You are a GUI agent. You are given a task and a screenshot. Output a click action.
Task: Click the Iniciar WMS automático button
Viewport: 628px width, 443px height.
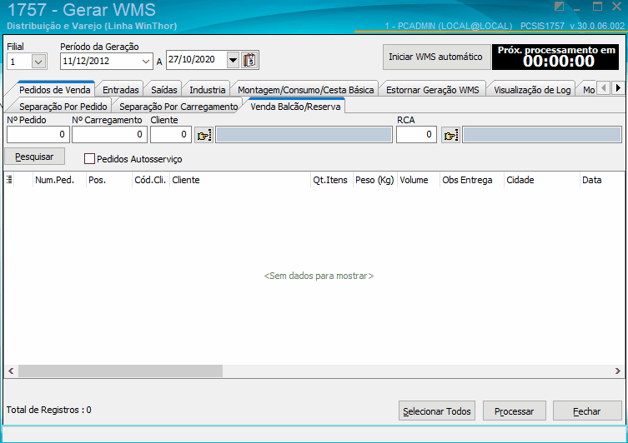(435, 57)
